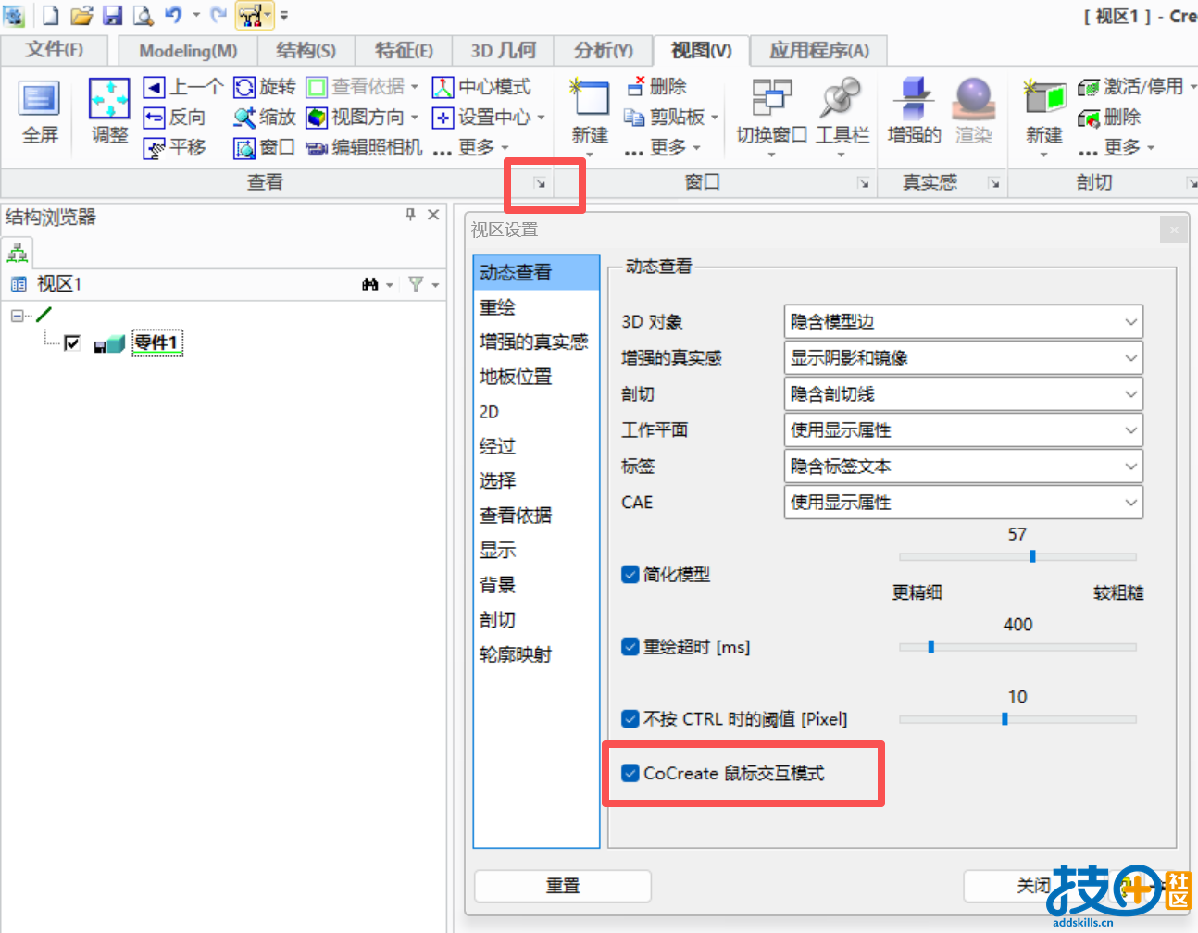Select the 上一个 previous view tool
Viewport: 1198px width, 933px height.
coord(182,87)
